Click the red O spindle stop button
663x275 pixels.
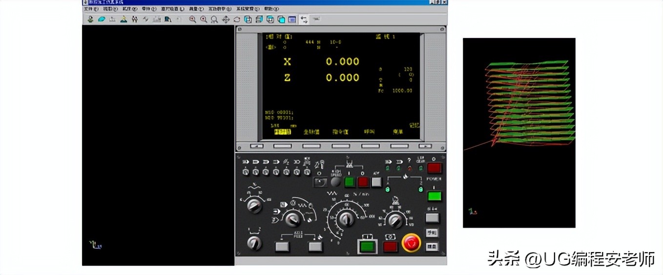[363, 182]
